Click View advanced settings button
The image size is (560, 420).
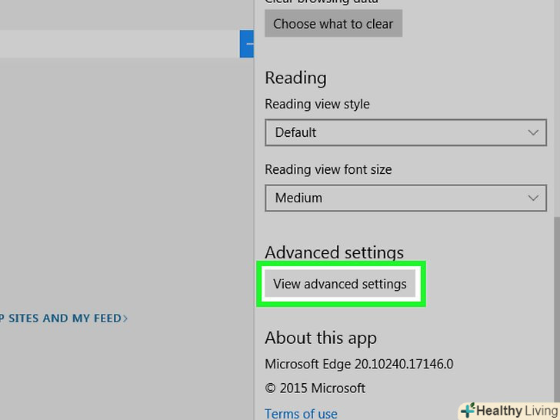pos(340,284)
